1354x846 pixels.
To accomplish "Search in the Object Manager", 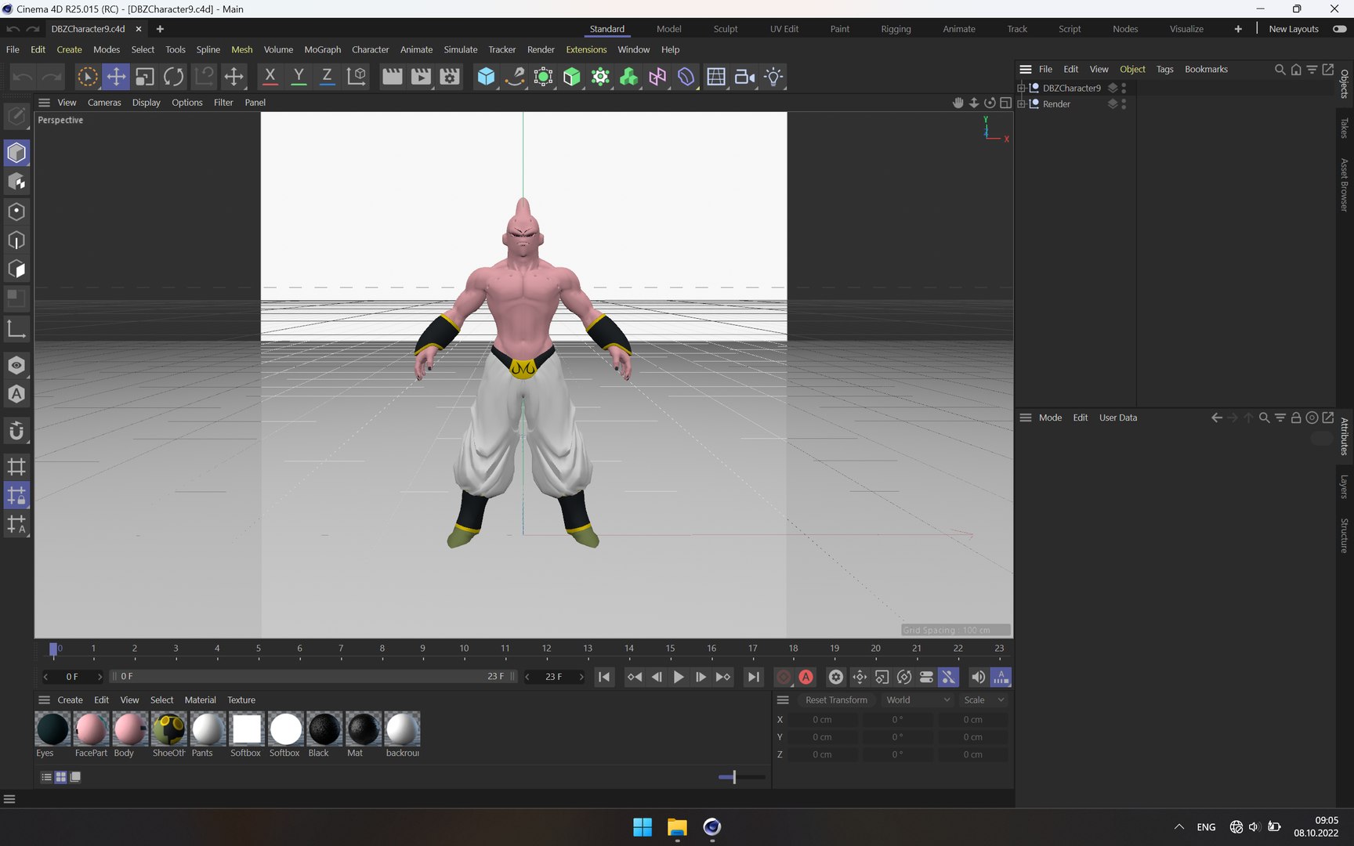I will click(1280, 70).
